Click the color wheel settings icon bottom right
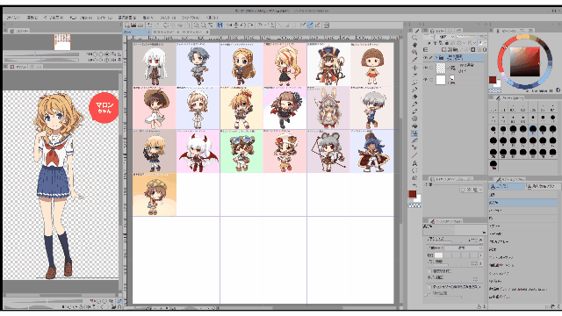The image size is (562, 316). click(x=558, y=90)
